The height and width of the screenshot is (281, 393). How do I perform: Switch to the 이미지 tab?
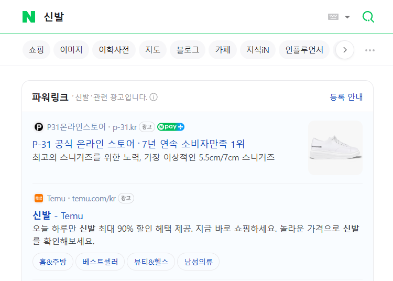tap(71, 50)
